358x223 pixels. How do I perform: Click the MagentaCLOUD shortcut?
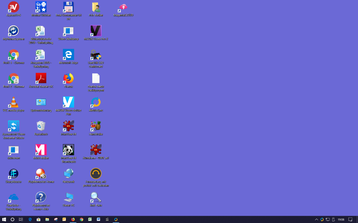point(123,7)
